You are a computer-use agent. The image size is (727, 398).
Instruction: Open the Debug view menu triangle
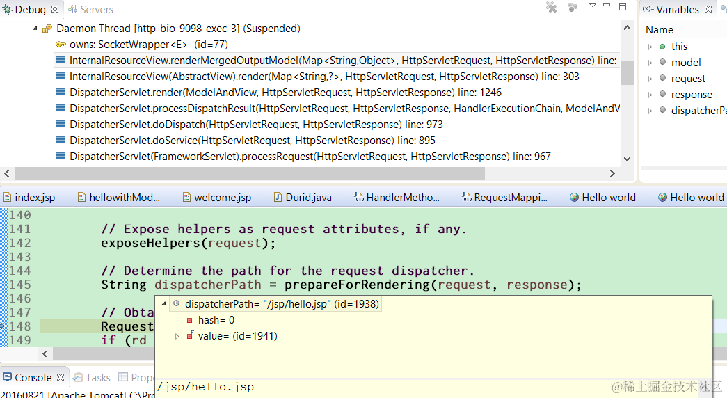(593, 6)
